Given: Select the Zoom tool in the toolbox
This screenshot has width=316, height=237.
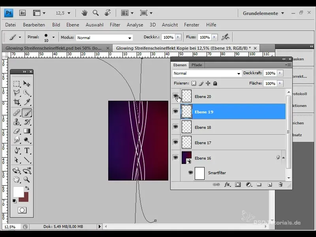Looking at the screenshot, I should pos(26,179).
